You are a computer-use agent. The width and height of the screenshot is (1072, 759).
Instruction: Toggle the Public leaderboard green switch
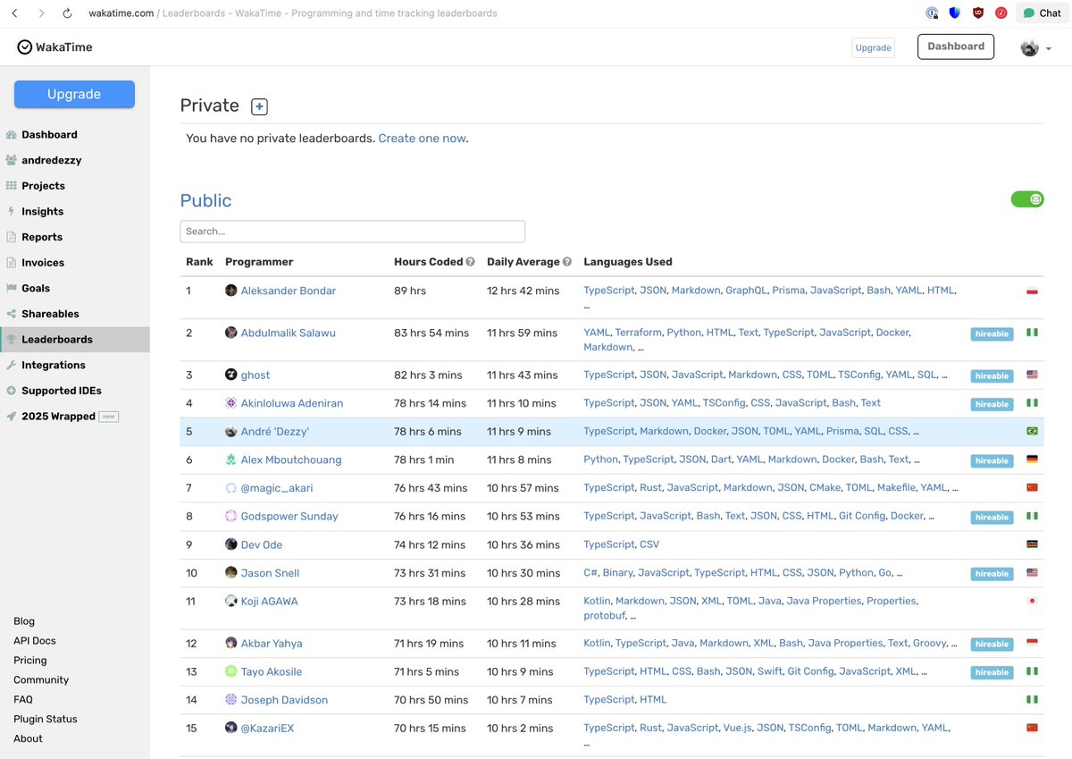pos(1027,198)
